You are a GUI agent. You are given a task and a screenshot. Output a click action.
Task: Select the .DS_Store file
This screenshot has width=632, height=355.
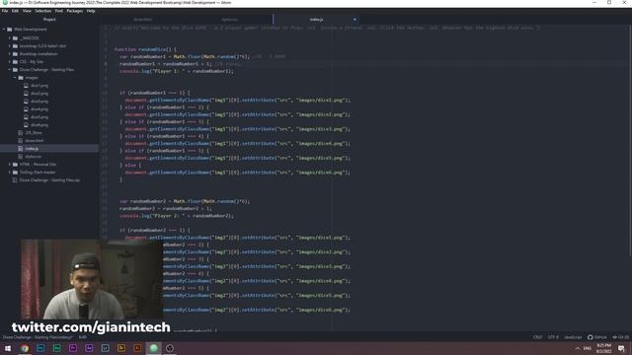point(34,133)
